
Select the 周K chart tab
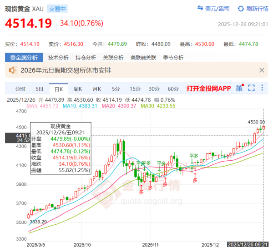tap(78, 89)
